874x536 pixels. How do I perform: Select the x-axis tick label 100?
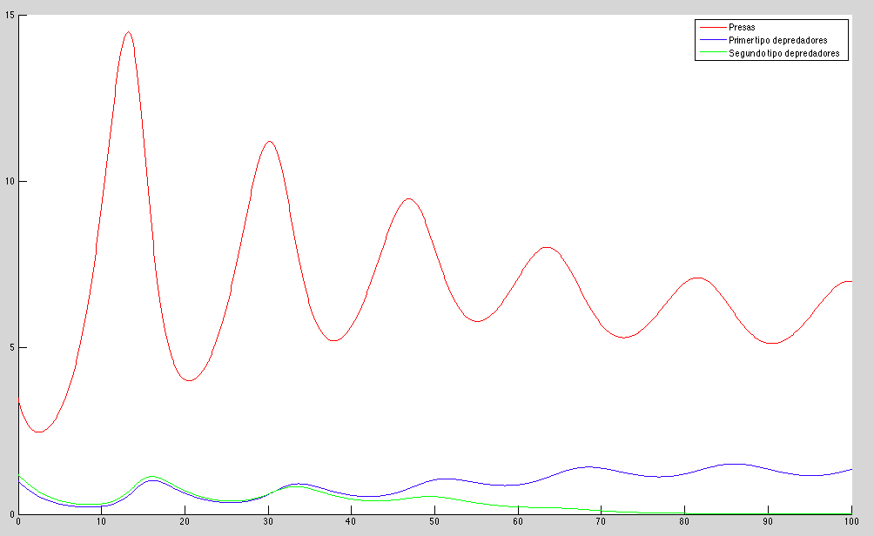click(x=849, y=522)
